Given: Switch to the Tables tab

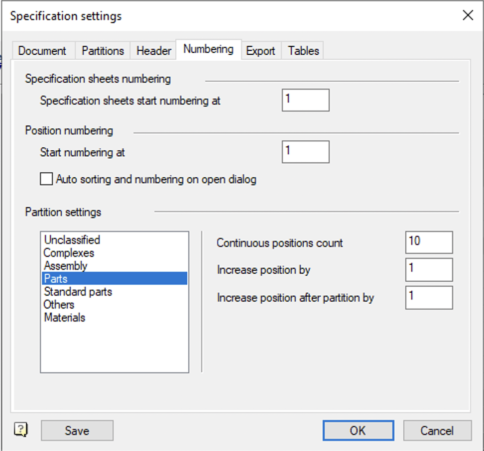Looking at the screenshot, I should point(303,51).
